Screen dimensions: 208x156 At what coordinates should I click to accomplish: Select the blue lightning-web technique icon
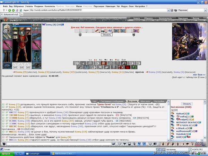86,67
